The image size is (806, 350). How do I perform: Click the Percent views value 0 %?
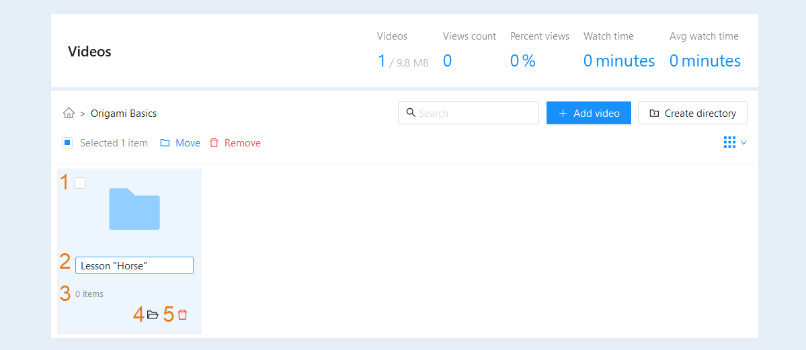pos(523,61)
